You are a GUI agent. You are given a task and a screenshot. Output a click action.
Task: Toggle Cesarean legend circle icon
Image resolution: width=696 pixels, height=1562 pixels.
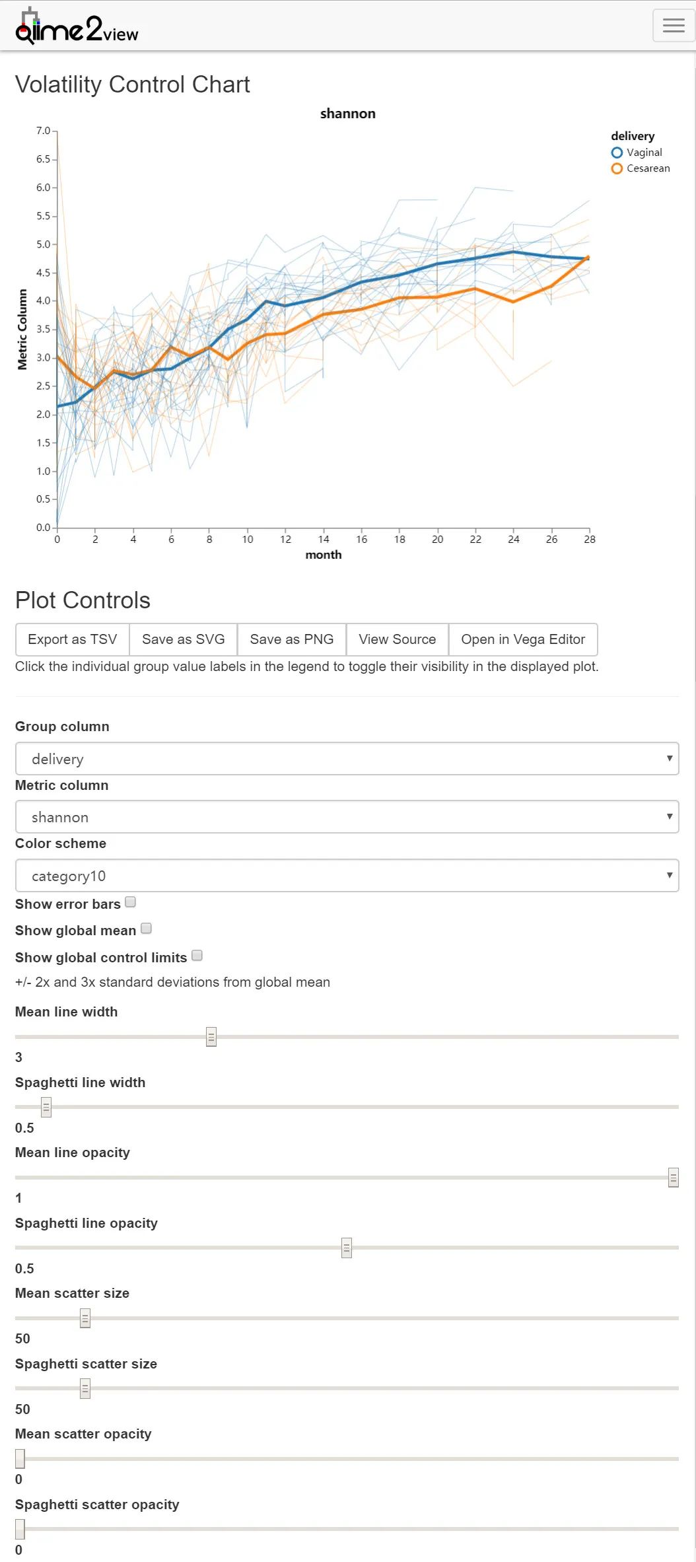click(617, 168)
